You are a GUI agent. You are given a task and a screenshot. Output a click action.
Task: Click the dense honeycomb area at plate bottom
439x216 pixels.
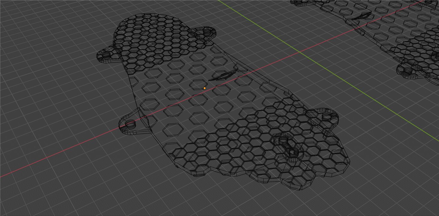pos(254,155)
